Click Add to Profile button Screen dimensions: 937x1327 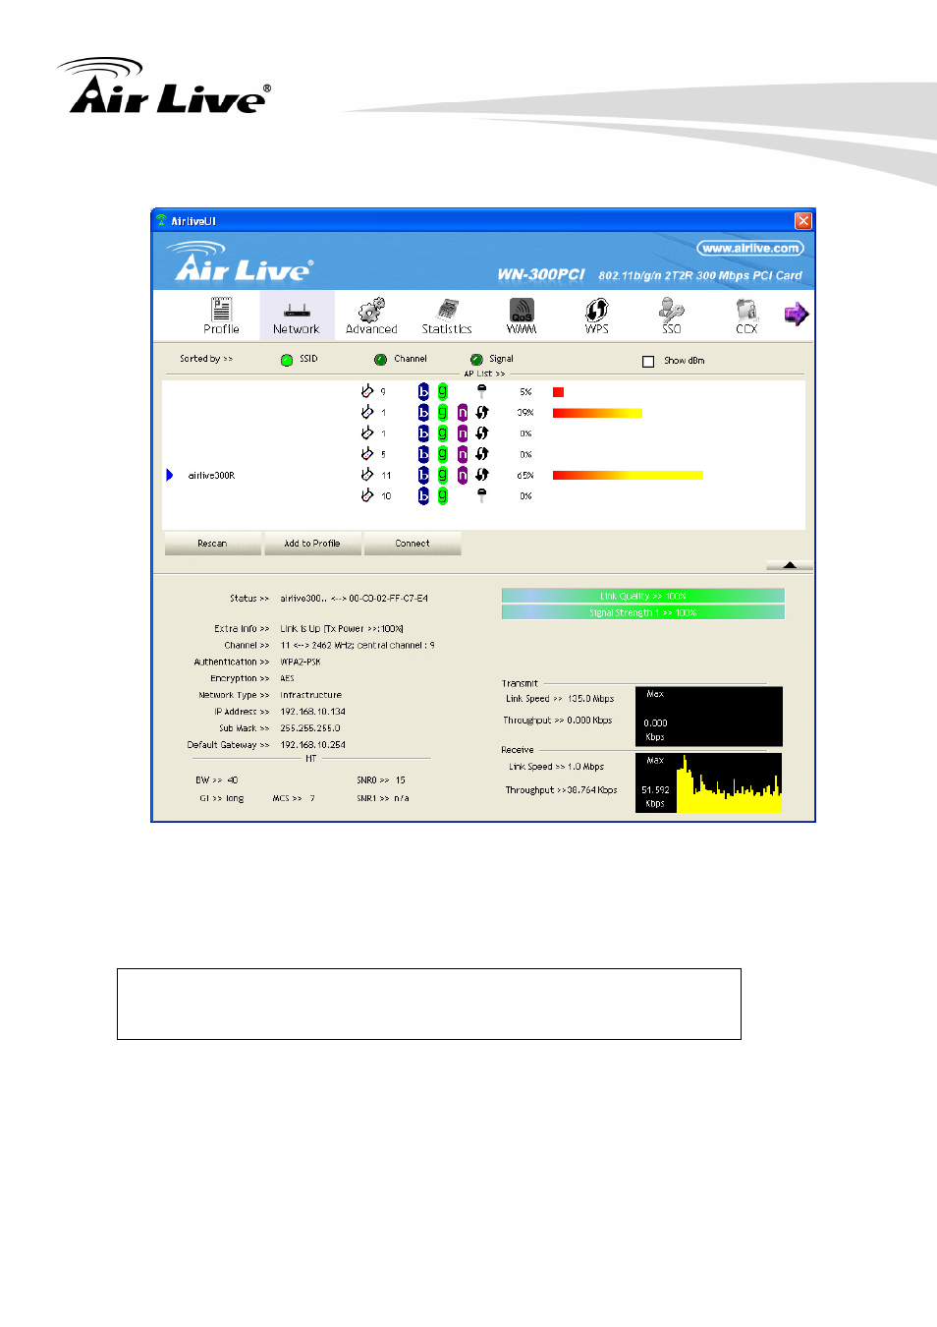click(312, 544)
